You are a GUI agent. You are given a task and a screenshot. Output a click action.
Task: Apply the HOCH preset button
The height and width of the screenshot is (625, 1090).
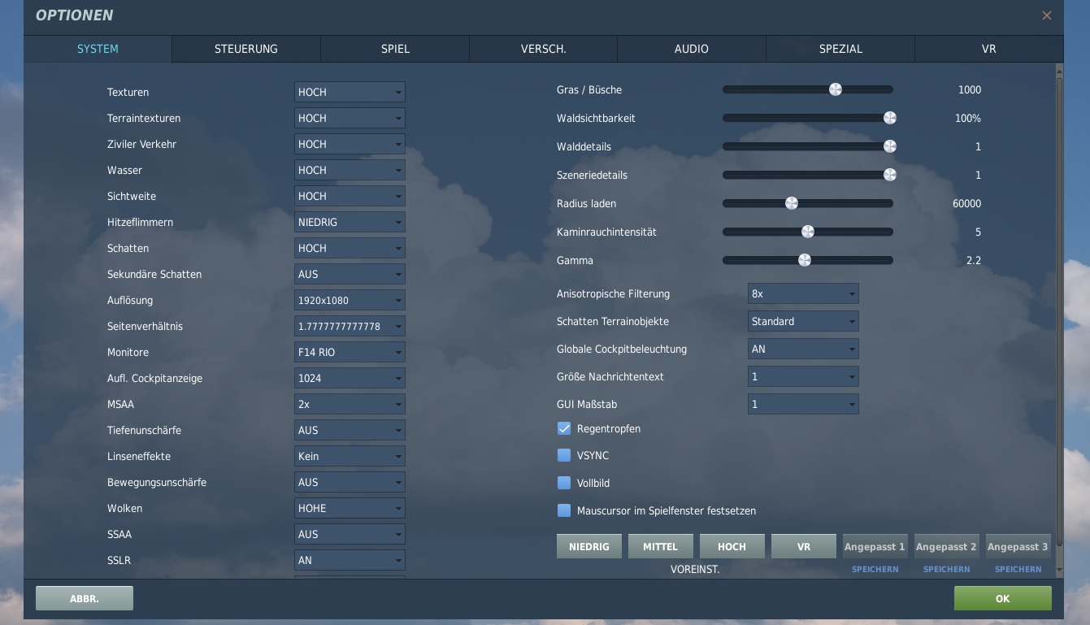(x=732, y=546)
